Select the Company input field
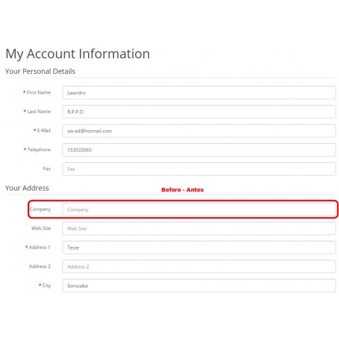This screenshot has width=339, height=339. pos(199,210)
